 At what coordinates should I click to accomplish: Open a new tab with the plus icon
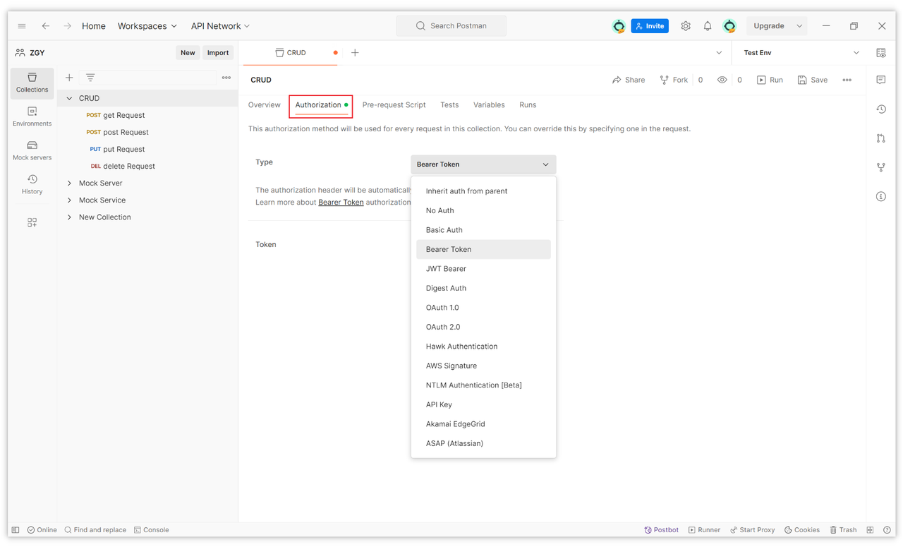point(355,53)
